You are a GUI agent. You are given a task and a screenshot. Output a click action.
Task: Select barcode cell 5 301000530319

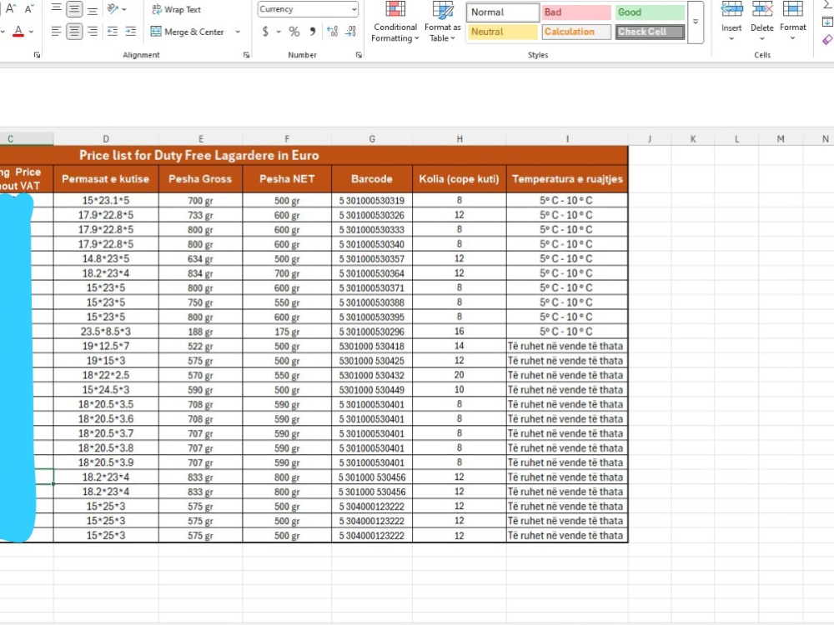tap(372, 200)
